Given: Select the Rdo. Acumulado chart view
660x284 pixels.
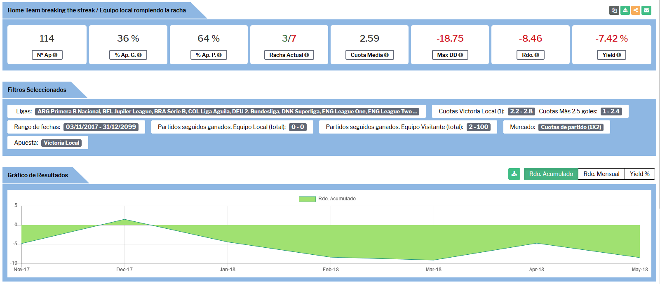Looking at the screenshot, I should [x=551, y=174].
